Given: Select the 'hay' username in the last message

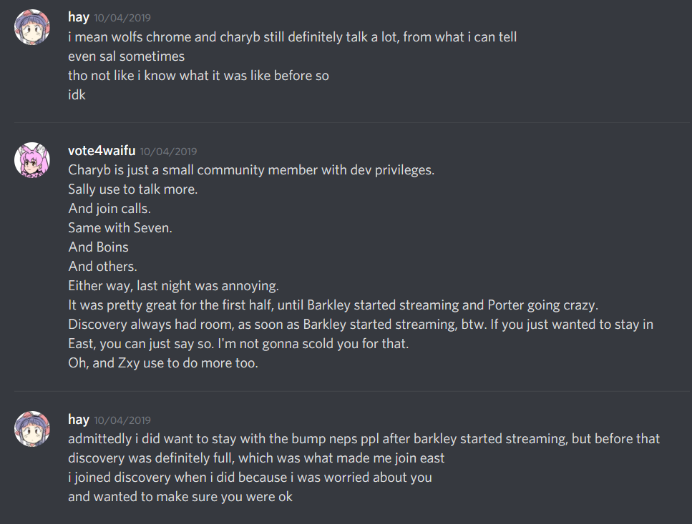Looking at the screenshot, I should pyautogui.click(x=78, y=420).
